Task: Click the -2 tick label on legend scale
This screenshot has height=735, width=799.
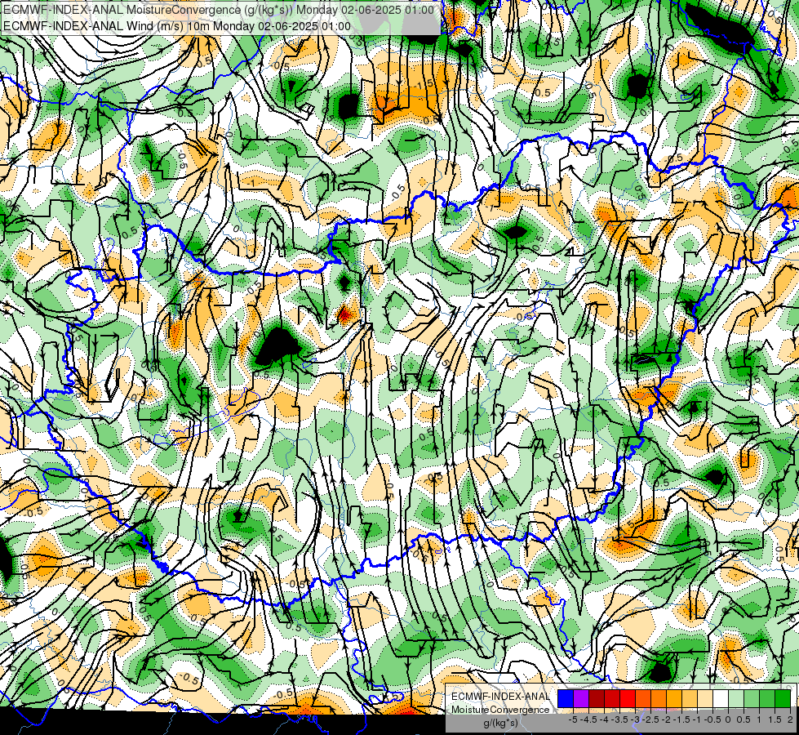Action: tap(667, 719)
